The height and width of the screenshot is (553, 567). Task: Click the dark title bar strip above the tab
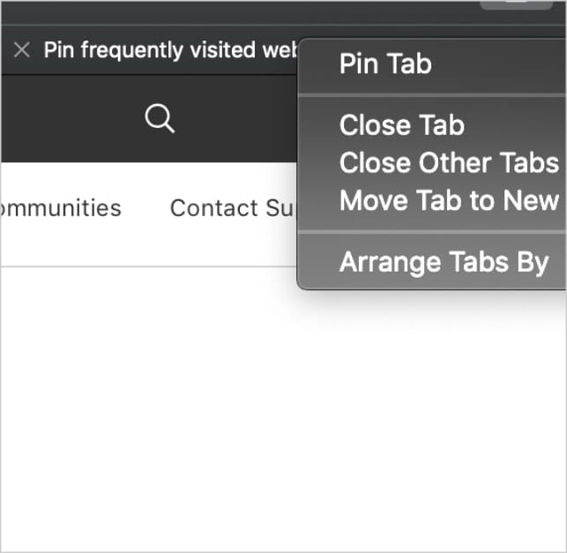[220, 12]
